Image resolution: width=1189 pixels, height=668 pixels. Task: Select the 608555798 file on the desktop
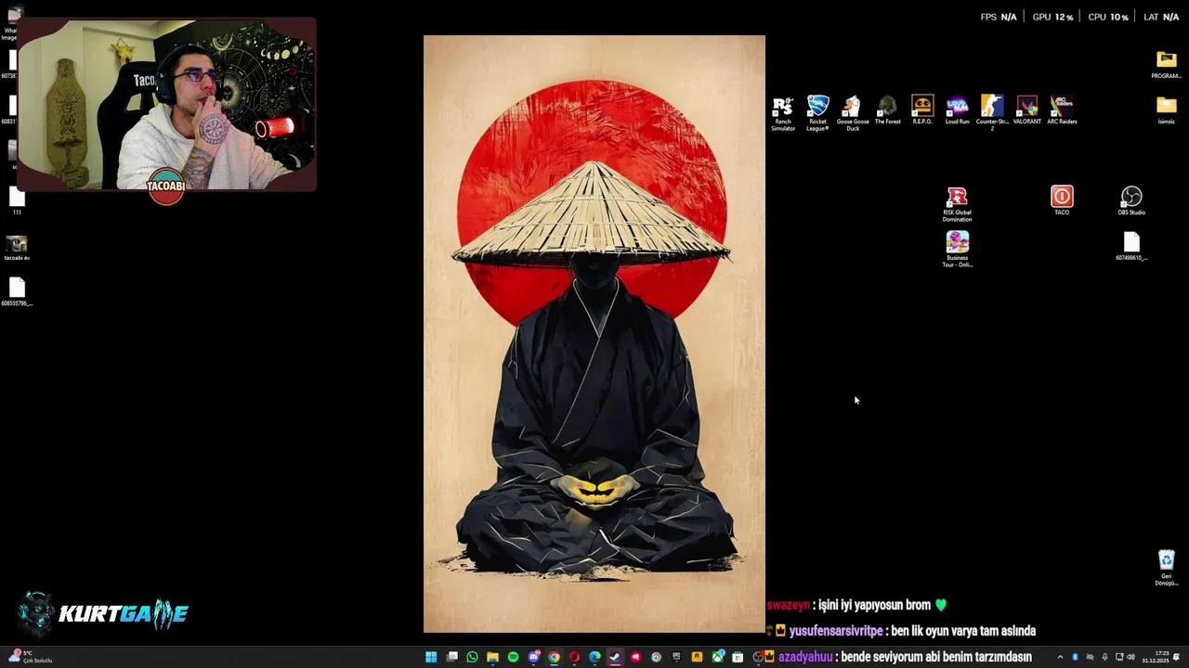(17, 291)
